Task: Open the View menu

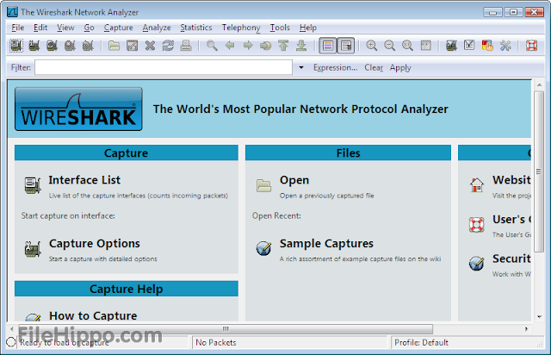Action: point(65,28)
